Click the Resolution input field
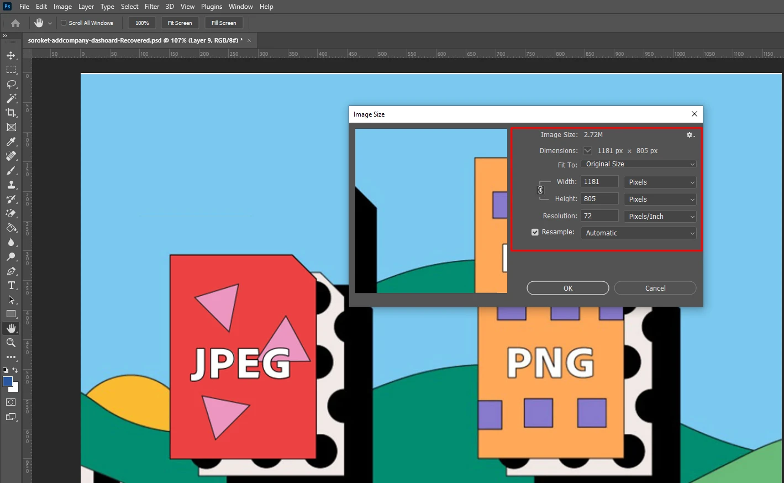This screenshot has width=784, height=483. pos(599,216)
